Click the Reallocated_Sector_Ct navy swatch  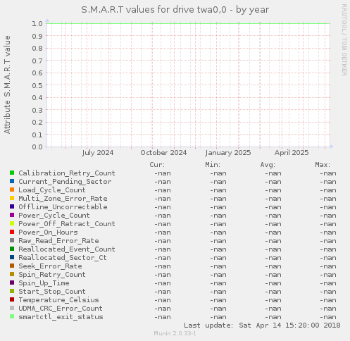point(12,257)
